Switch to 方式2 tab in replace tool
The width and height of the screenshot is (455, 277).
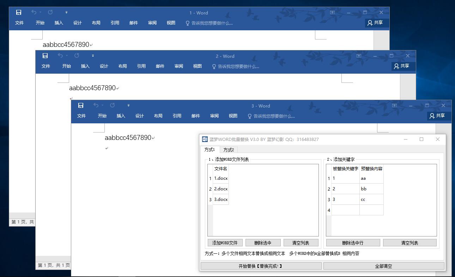pos(229,150)
